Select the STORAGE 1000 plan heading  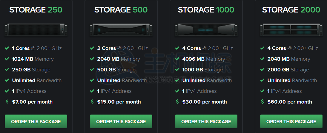click(x=206, y=10)
